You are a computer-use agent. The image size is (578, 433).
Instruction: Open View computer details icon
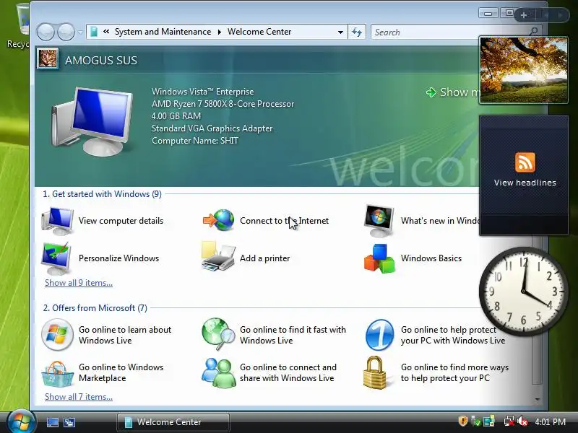57,221
